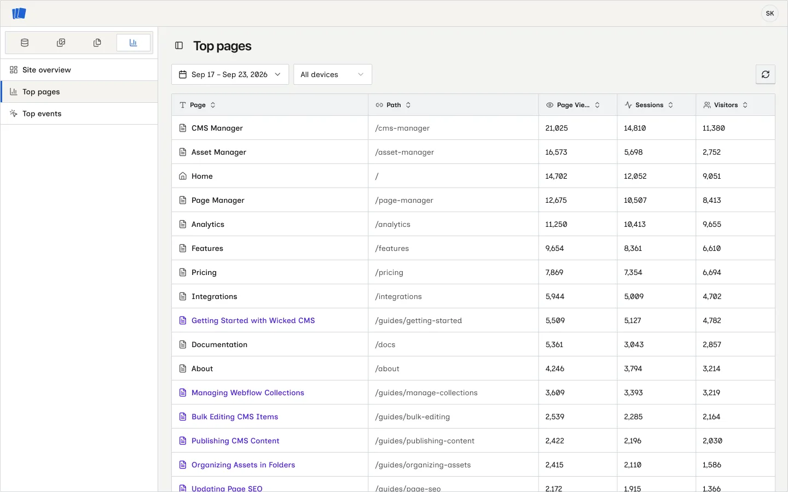788x492 pixels.
Task: Click the people icon in Visitors header
Action: (x=707, y=105)
